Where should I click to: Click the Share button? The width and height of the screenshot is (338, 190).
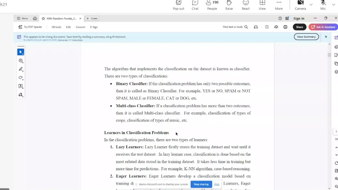(299, 27)
